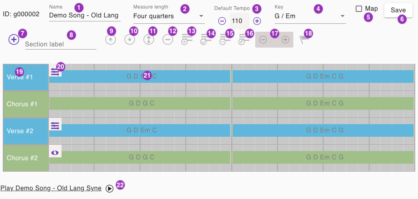Click the move section up arrow
This screenshot has width=418, height=199.
(110, 40)
